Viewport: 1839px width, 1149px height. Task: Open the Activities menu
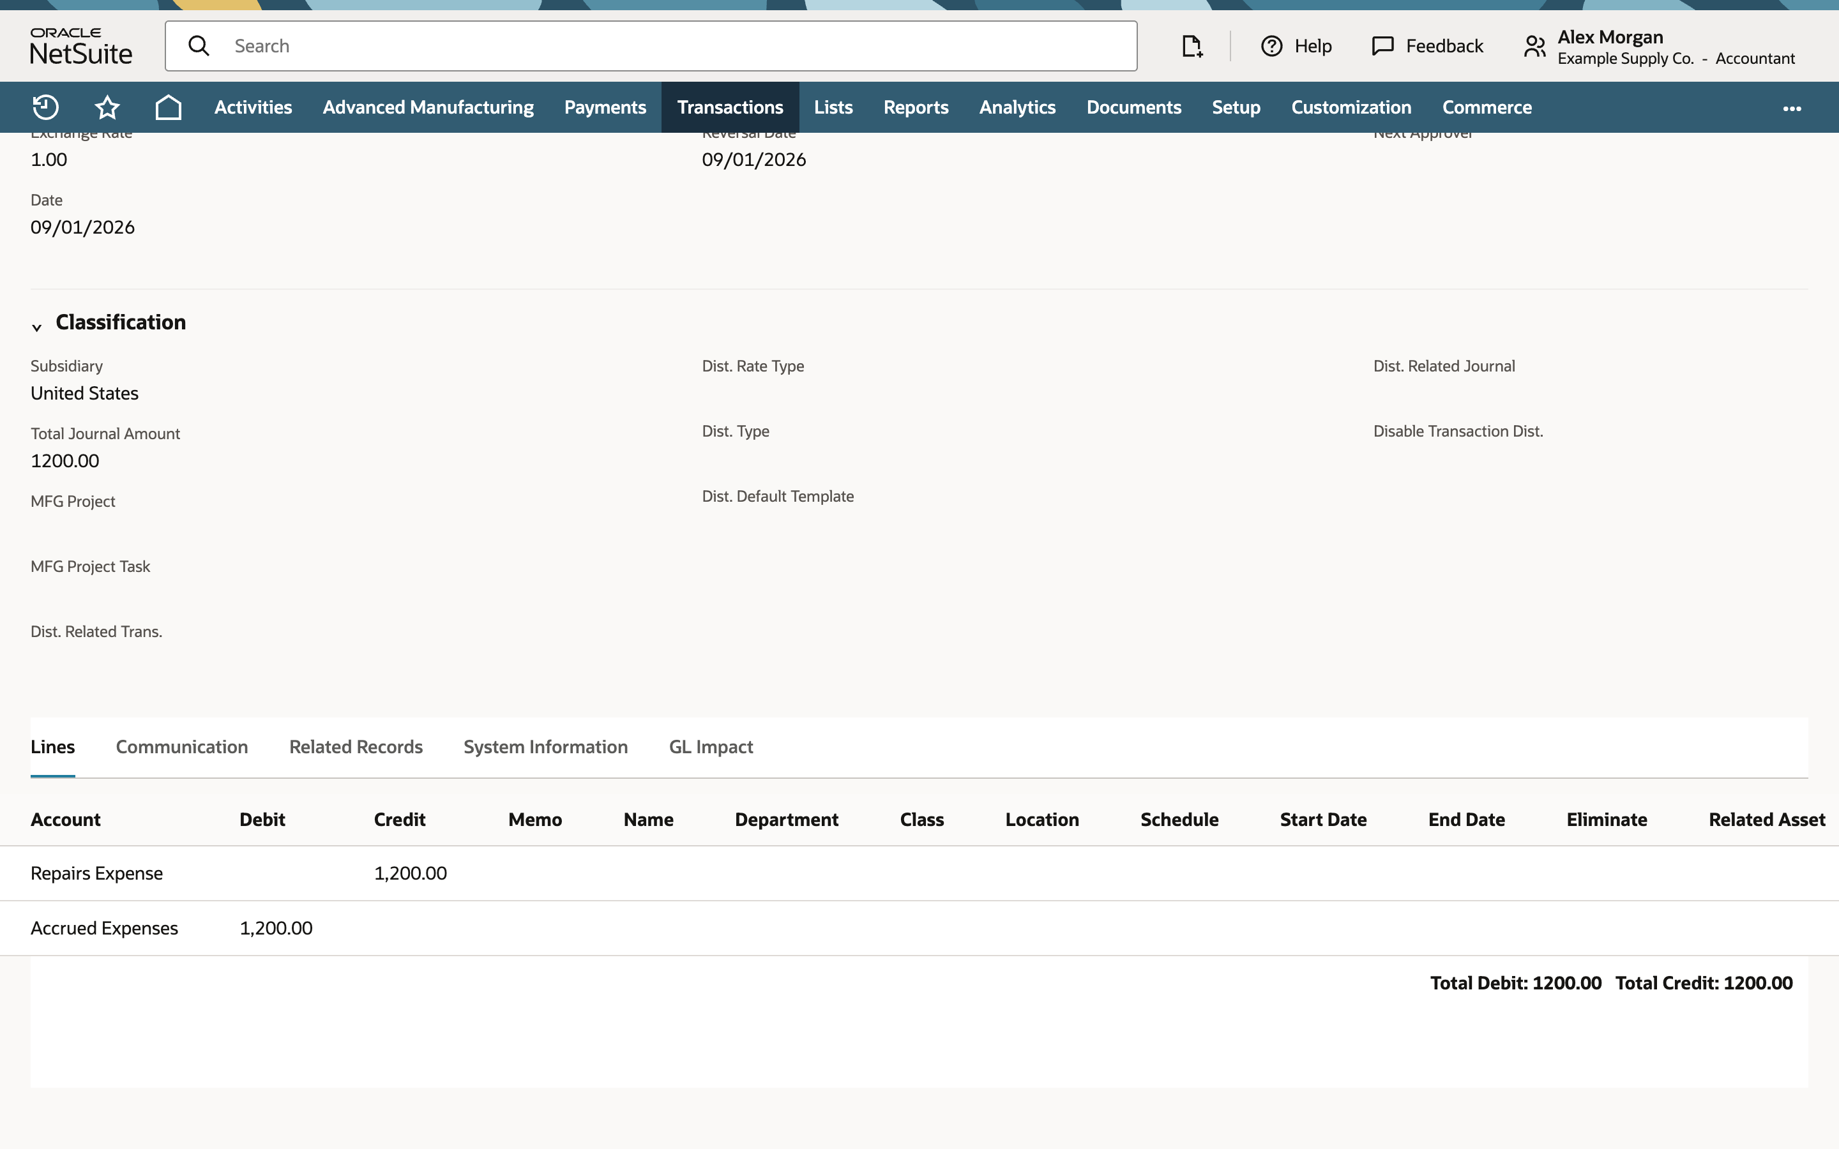253,107
